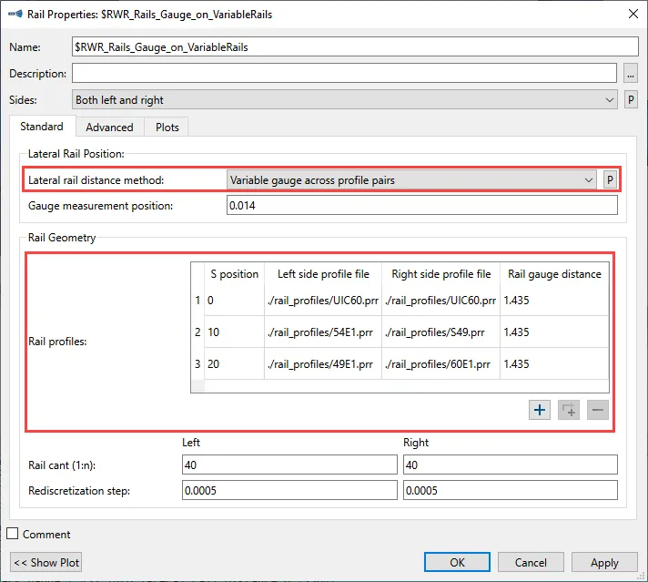Click the P button beside lateral rail method
Screen dimensions: 648x582
pos(611,180)
